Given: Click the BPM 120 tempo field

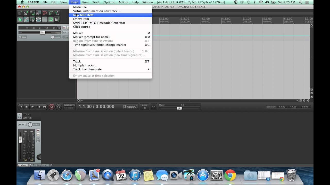Looking at the screenshot, I should [x=144, y=107].
